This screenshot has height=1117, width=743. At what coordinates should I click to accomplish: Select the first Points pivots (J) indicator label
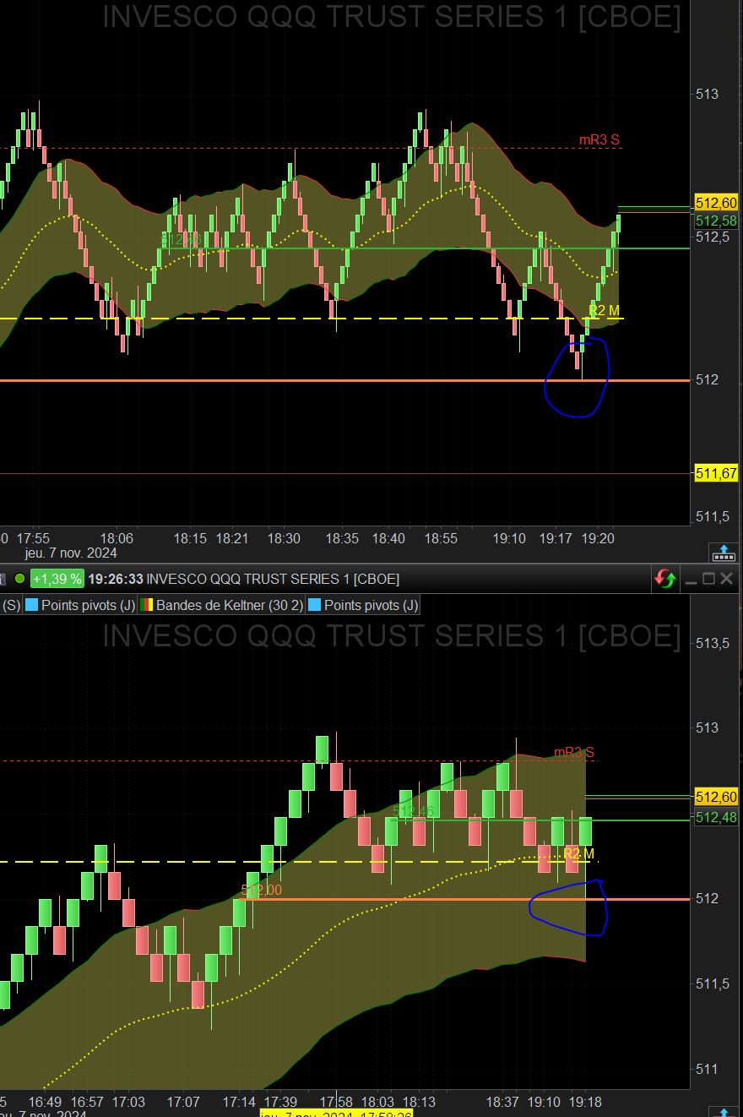click(88, 605)
